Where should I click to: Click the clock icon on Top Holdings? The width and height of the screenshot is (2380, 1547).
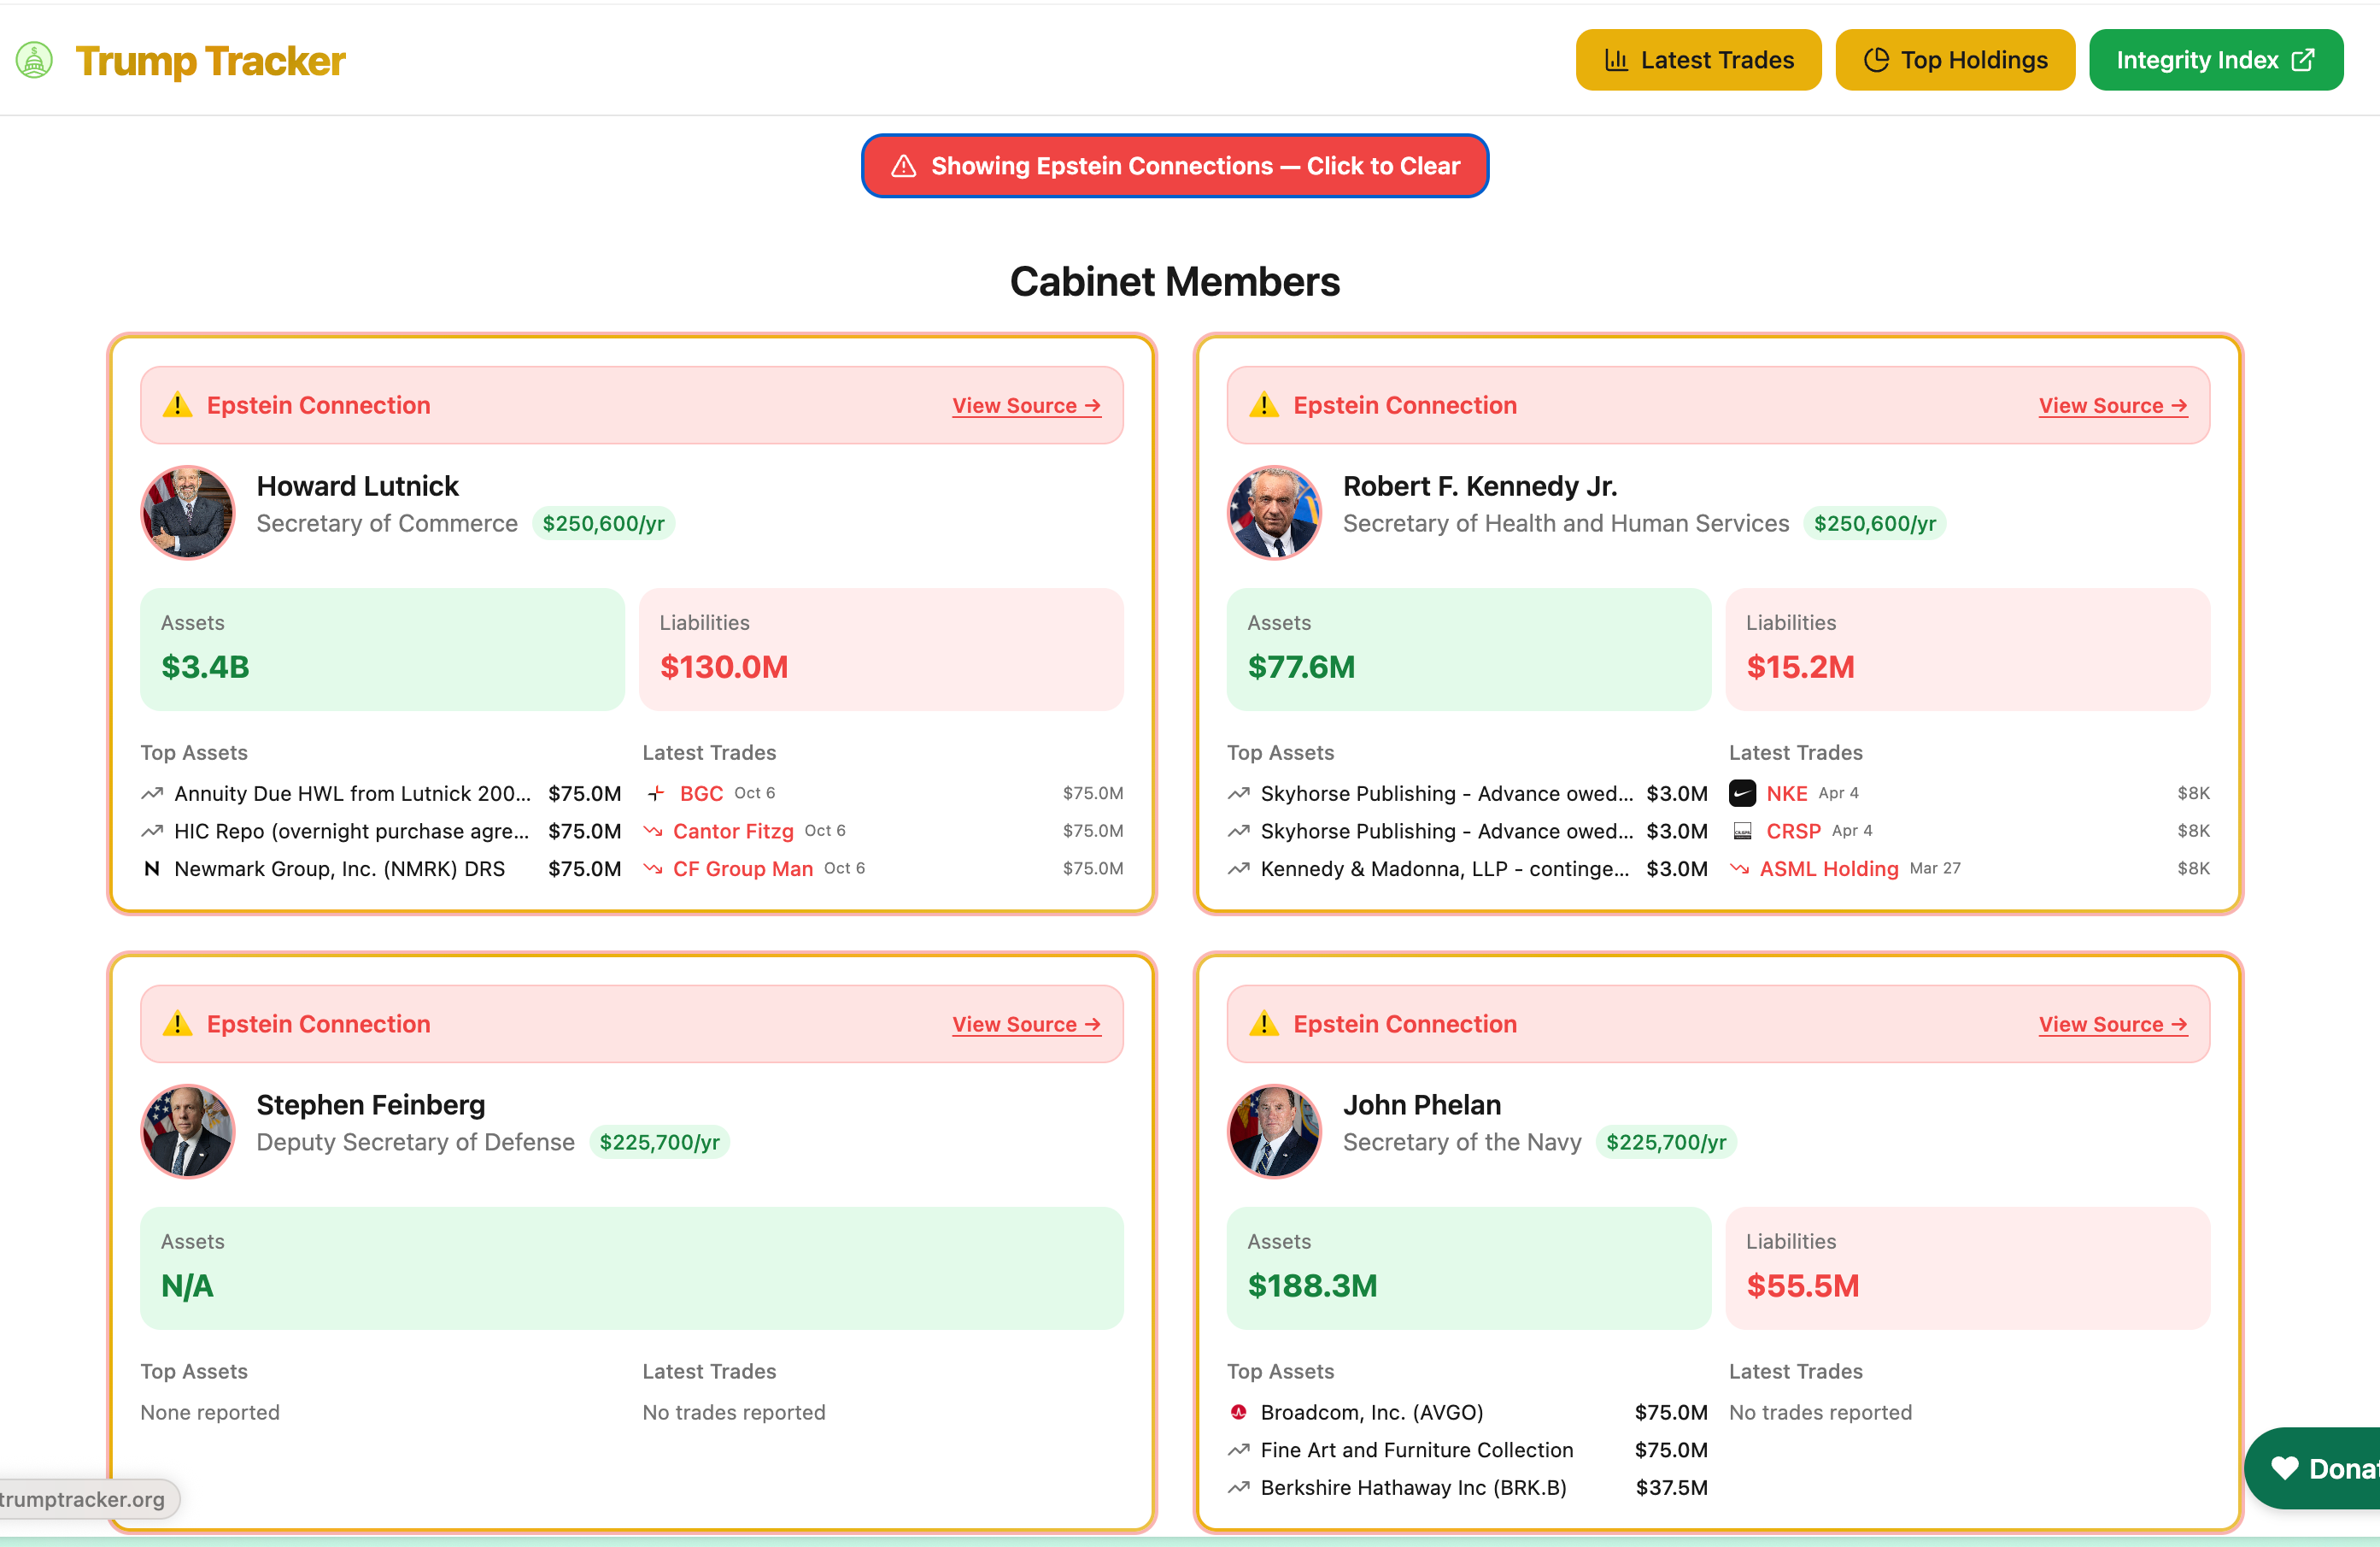[1876, 59]
